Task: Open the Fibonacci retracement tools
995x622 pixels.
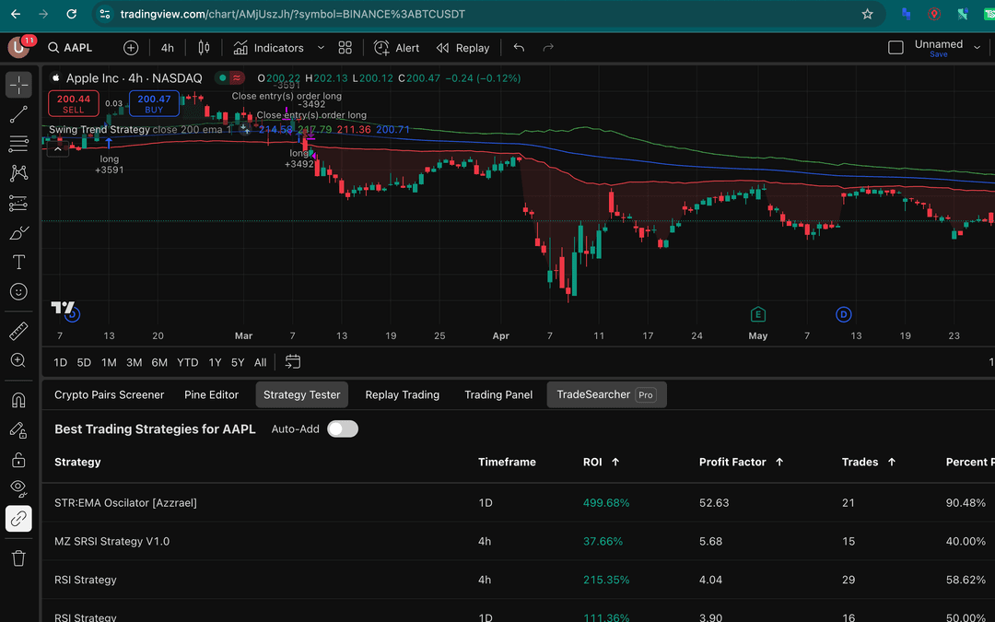Action: click(18, 144)
